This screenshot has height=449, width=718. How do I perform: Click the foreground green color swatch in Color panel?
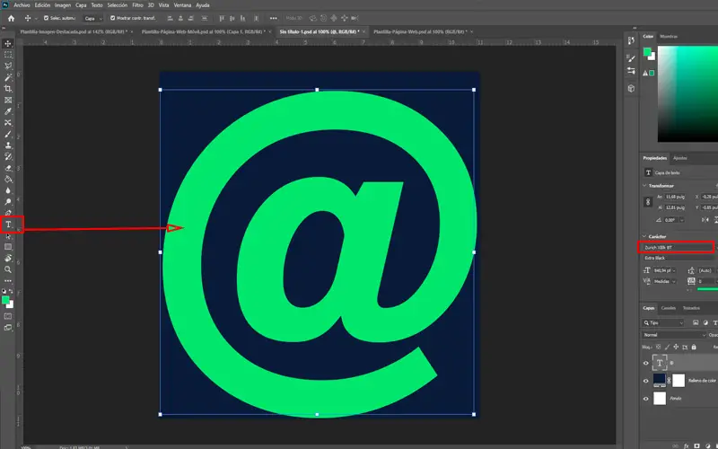click(x=647, y=51)
